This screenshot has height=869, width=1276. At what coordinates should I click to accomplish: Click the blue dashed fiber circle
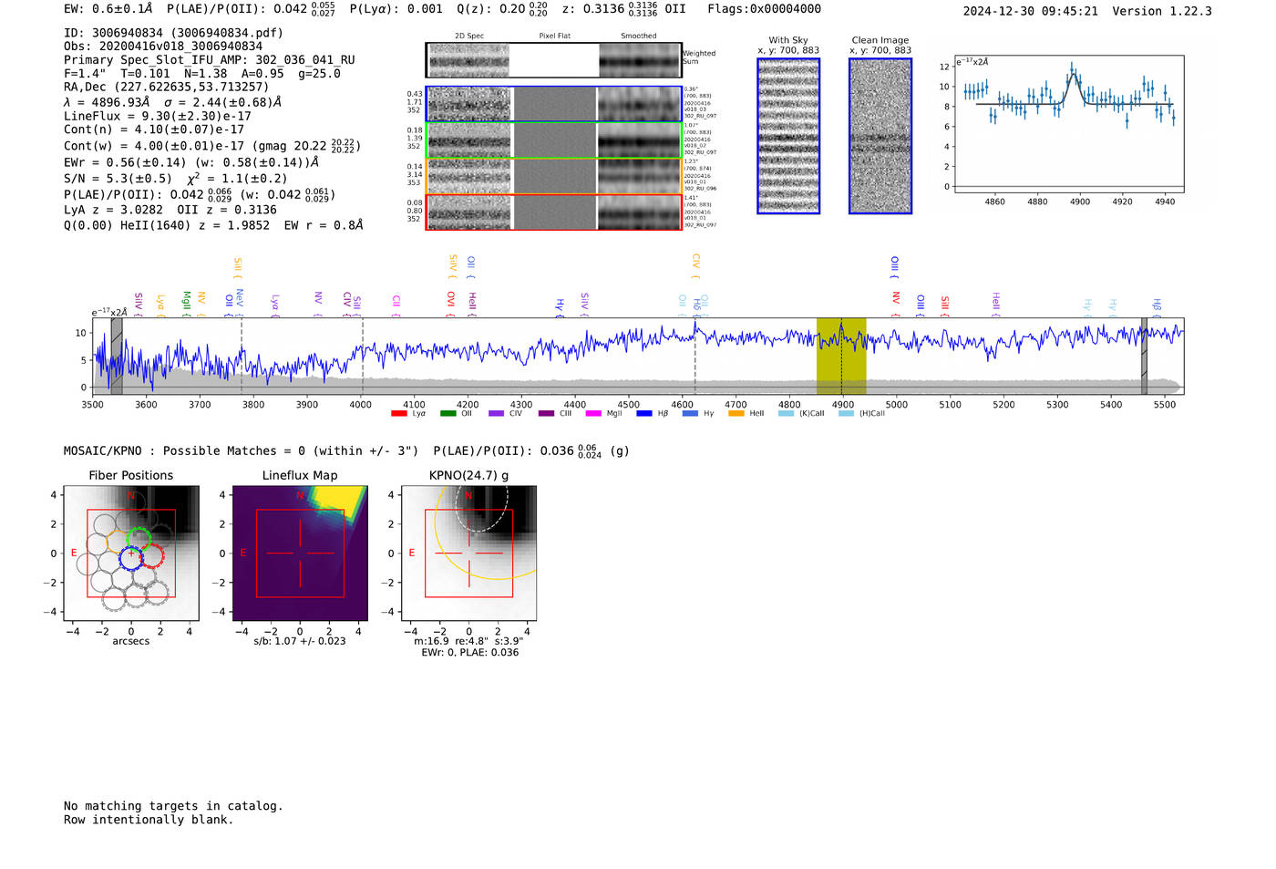coord(131,558)
